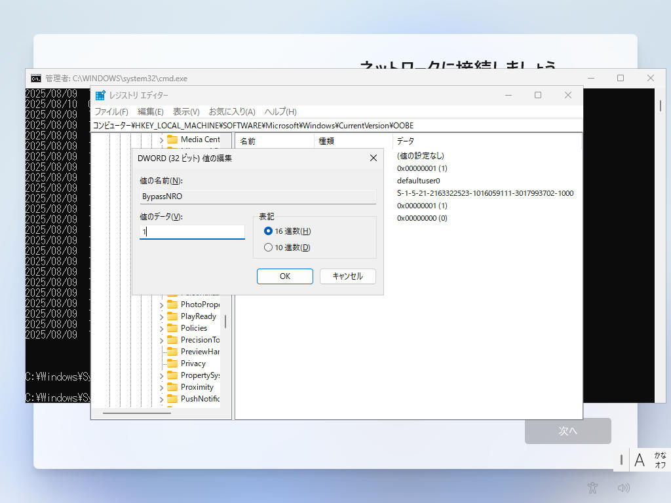Select the S-1-5-21-2163322523 SID value

(486, 193)
